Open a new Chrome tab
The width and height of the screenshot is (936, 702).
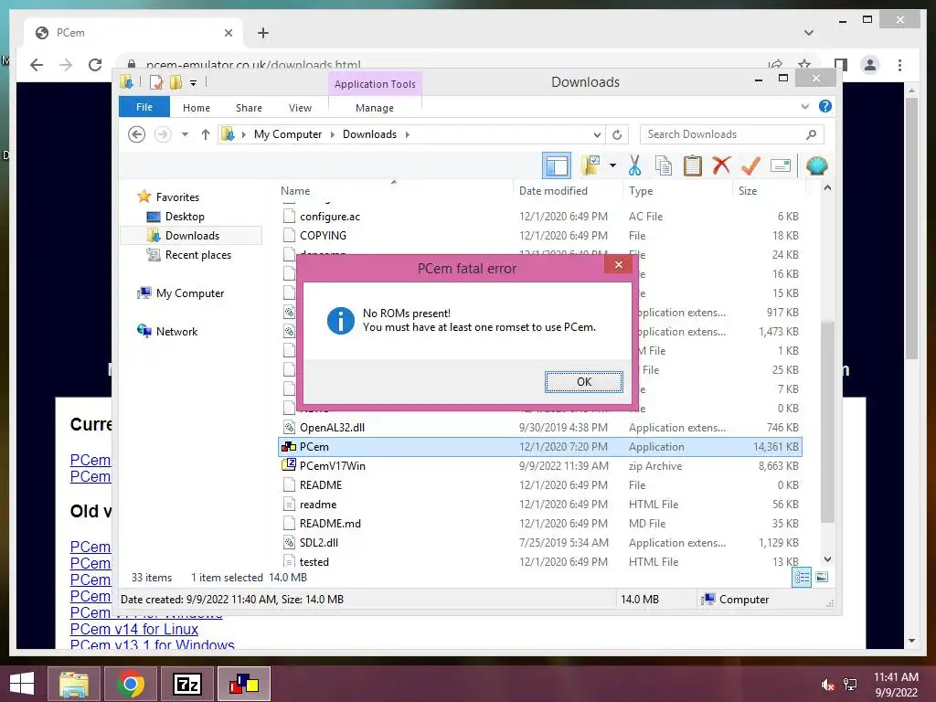(263, 33)
